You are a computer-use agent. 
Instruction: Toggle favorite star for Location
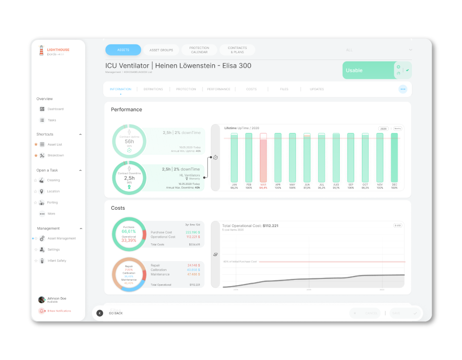tap(35, 192)
